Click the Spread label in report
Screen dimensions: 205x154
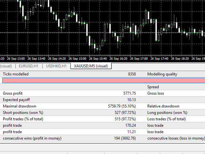[x=153, y=87]
